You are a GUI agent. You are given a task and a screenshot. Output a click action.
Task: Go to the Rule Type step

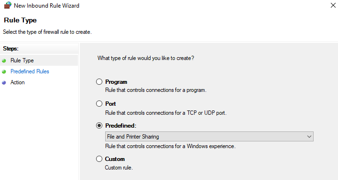[22, 60]
